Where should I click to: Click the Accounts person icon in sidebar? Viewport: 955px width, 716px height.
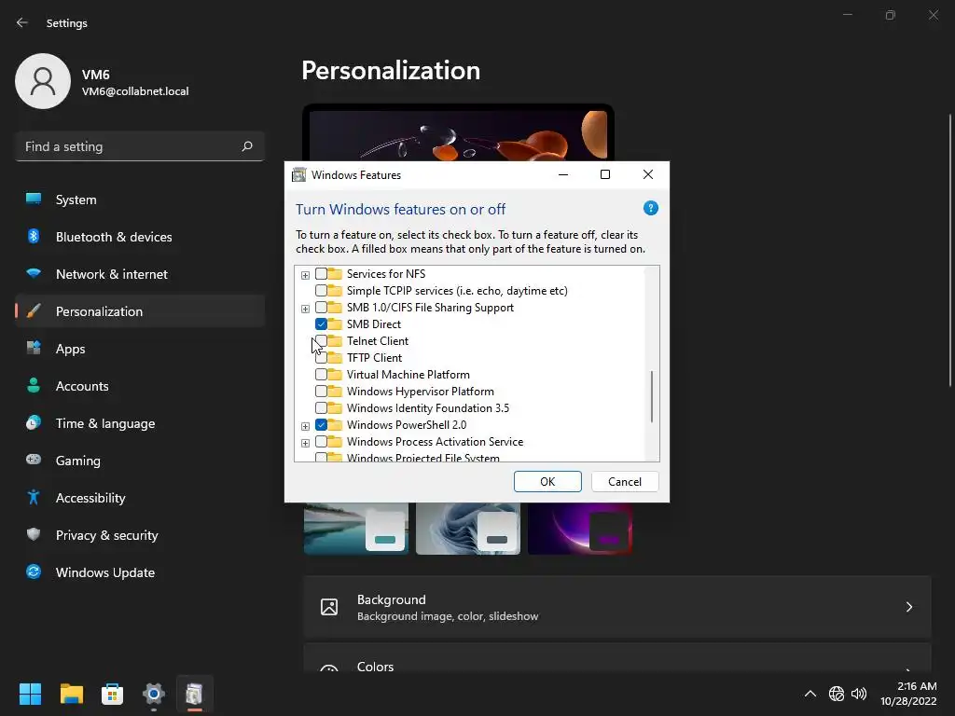pyautogui.click(x=34, y=385)
